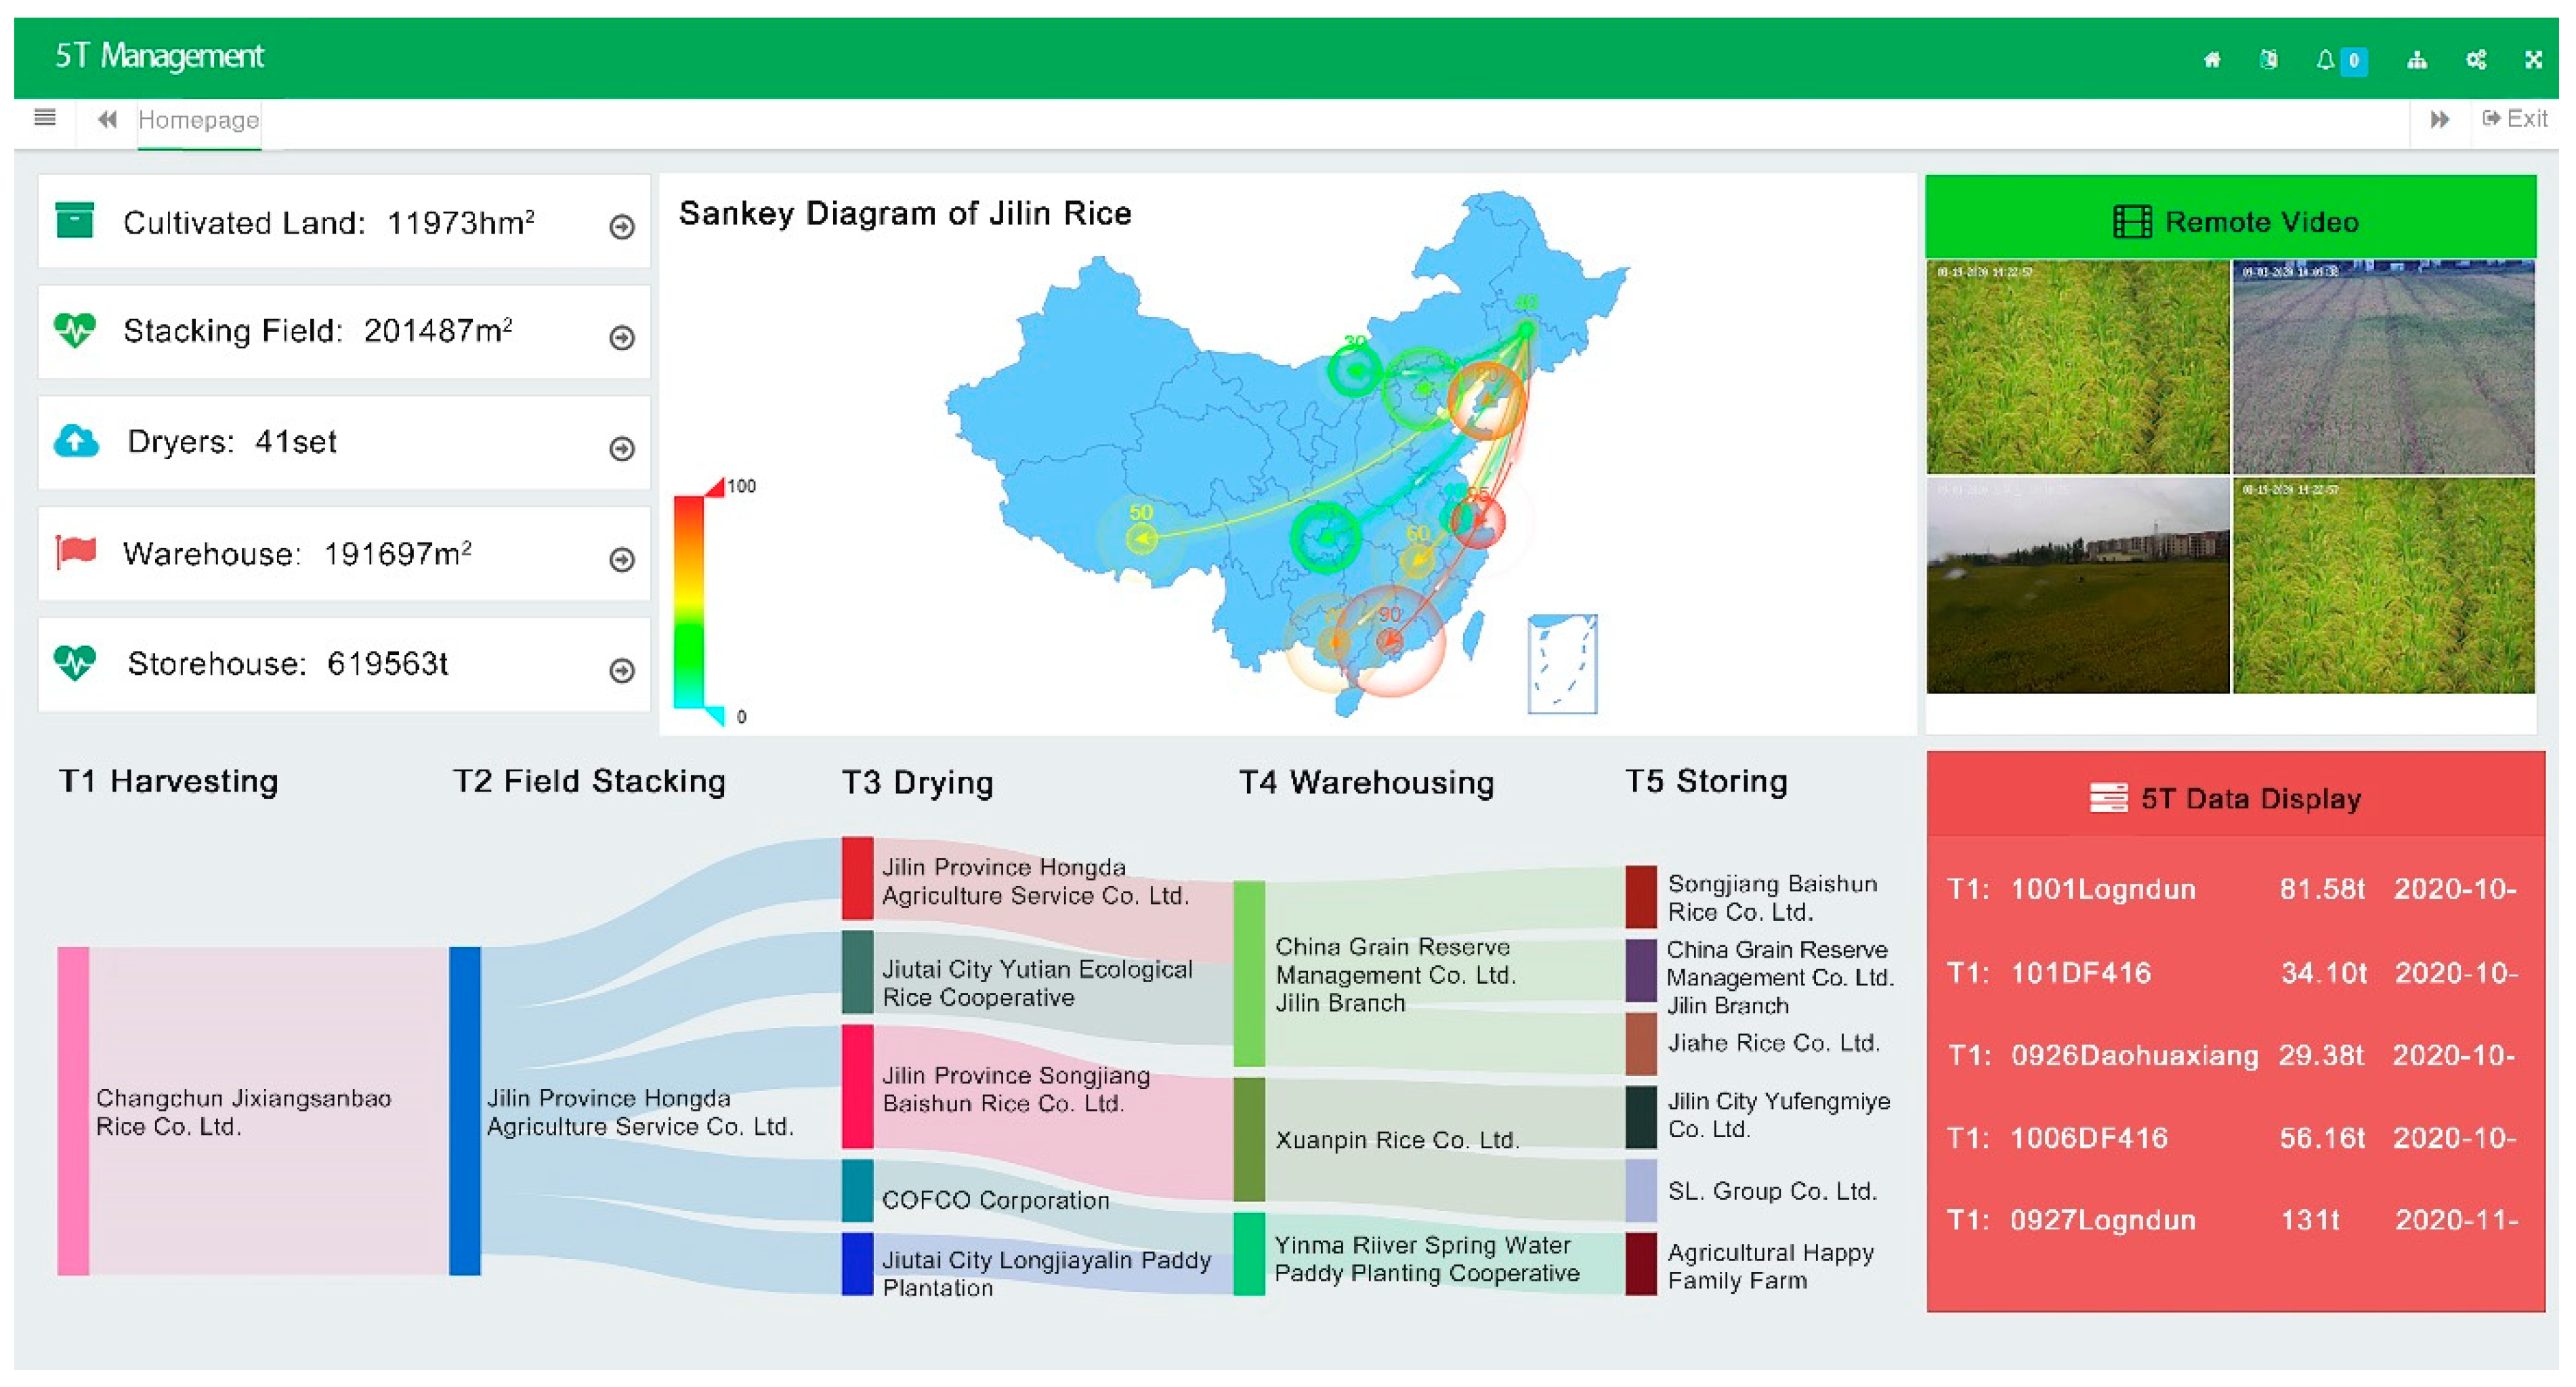
Task: Click the map node labeled 50
Action: tap(1141, 539)
